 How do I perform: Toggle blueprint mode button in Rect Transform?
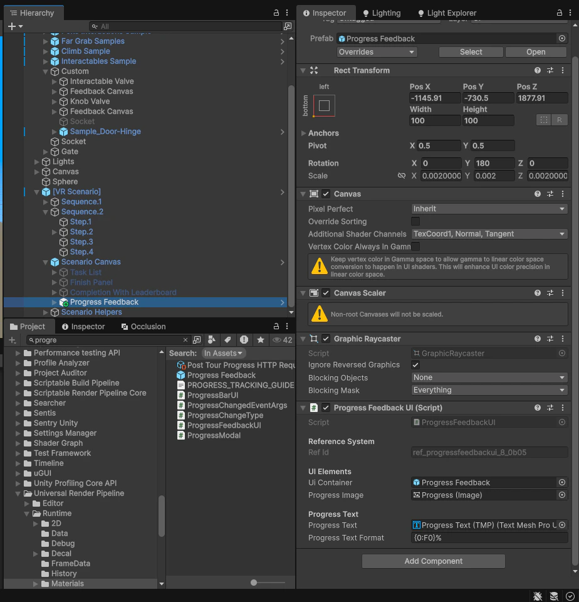tap(544, 120)
